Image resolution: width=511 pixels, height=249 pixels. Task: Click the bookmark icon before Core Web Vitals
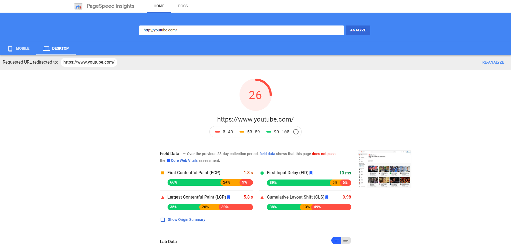[x=168, y=160]
